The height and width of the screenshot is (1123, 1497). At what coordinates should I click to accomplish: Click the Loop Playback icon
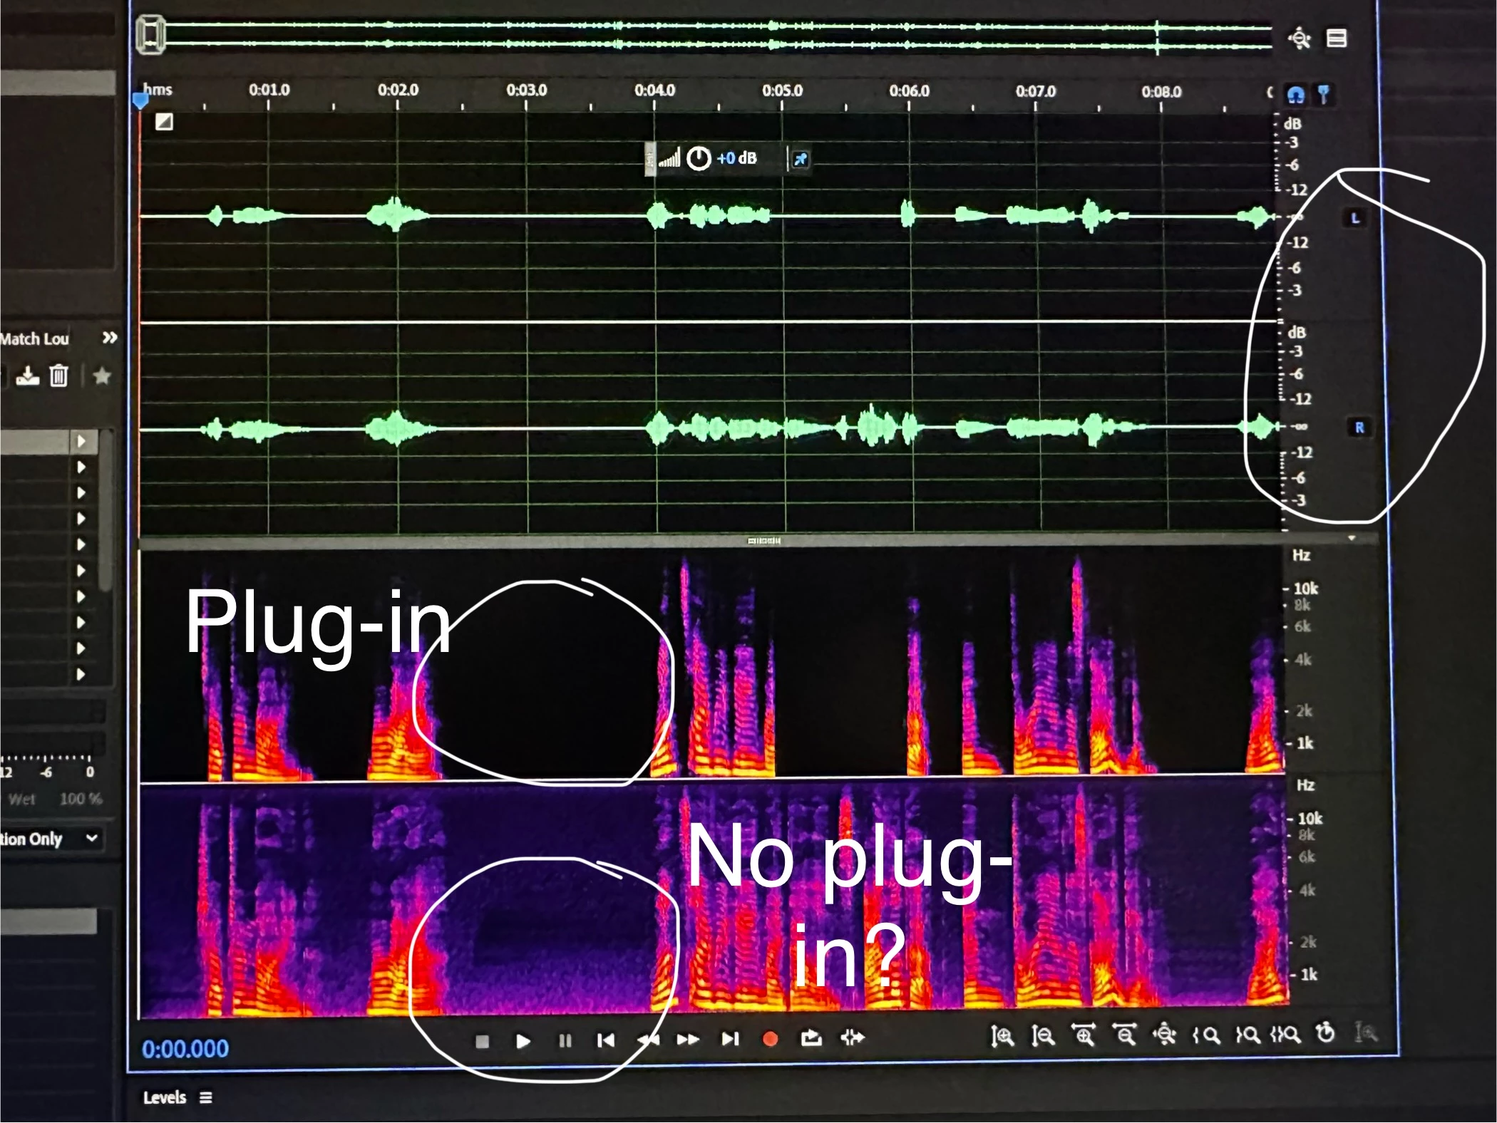point(811,1038)
